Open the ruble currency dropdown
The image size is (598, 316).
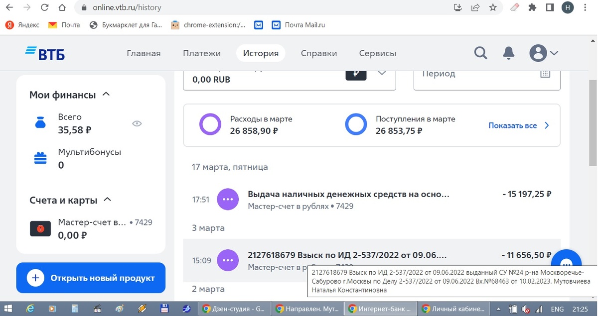tap(368, 73)
